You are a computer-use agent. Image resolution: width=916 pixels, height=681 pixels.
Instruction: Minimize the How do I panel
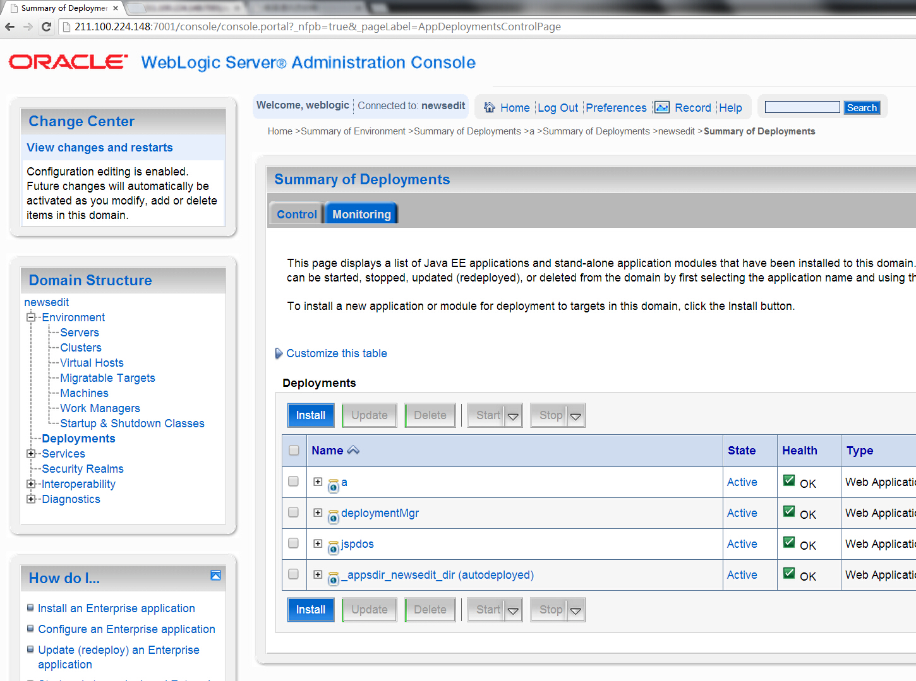[215, 575]
